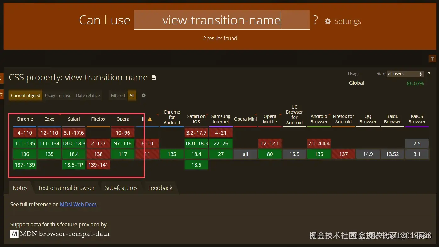Image resolution: width=439 pixels, height=247 pixels.
Task: Select the Samsung Internet column header
Action: [221, 119]
